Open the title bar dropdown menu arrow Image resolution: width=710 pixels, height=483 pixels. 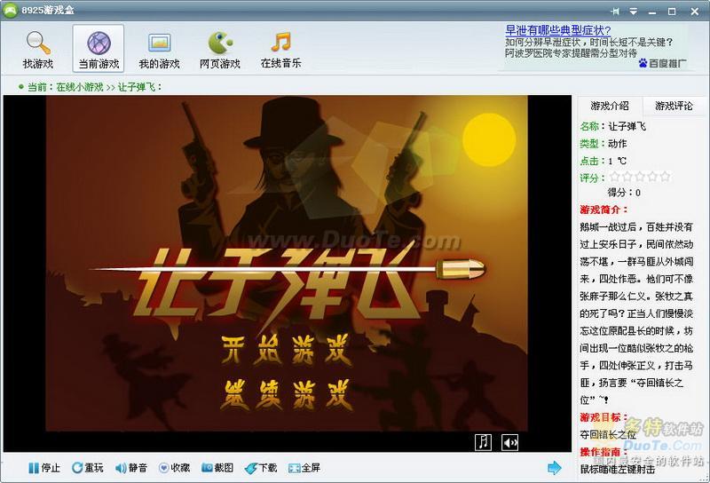pyautogui.click(x=634, y=12)
